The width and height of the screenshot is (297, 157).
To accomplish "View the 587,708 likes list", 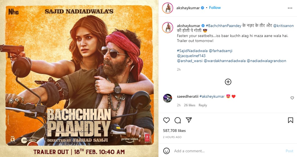I will click(174, 131).
